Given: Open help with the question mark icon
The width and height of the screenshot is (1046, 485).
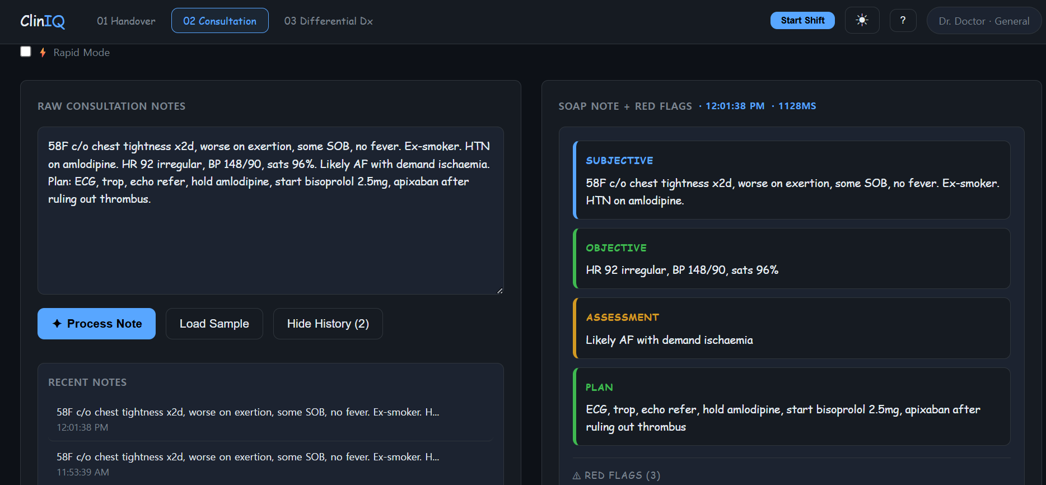Looking at the screenshot, I should 903,21.
